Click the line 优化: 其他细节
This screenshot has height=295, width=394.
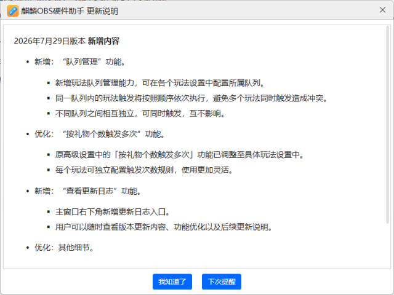64,248
